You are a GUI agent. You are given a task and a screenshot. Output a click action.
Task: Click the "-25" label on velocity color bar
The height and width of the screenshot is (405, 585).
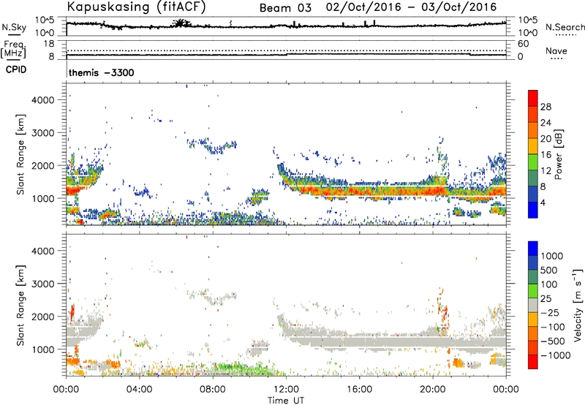coord(550,313)
